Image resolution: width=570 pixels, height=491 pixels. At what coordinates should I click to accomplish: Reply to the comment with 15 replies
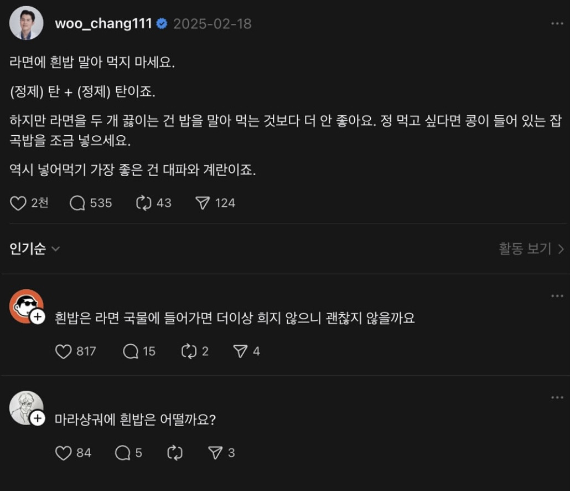pyautogui.click(x=131, y=351)
